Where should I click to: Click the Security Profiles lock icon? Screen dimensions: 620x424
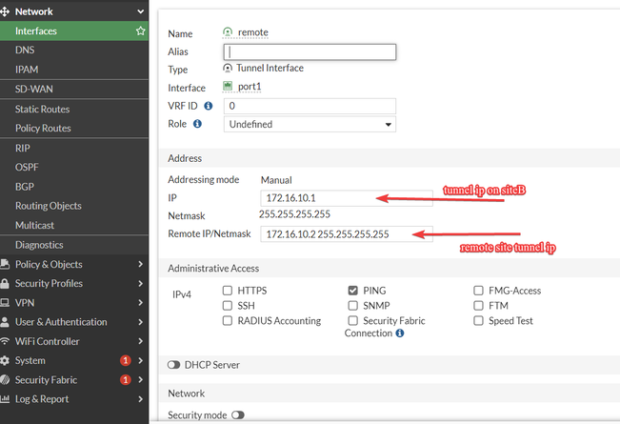pos(5,283)
